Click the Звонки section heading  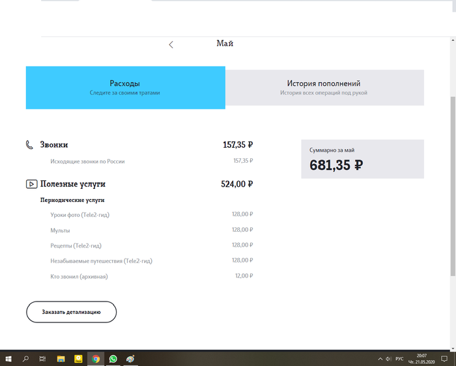pyautogui.click(x=54, y=145)
